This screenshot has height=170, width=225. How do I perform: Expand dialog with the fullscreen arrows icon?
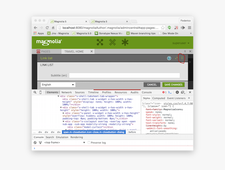176,58
